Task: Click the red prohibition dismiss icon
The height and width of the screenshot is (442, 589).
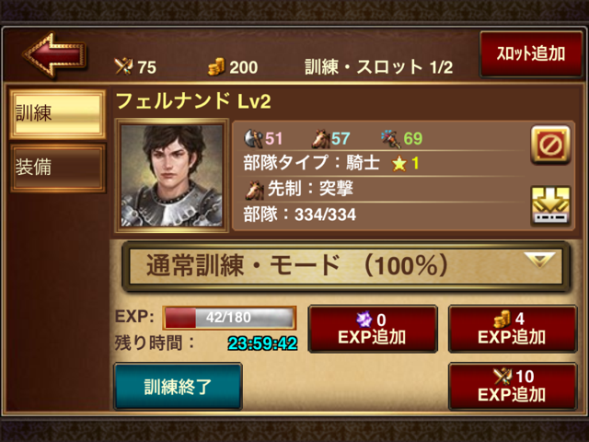Action: 550,145
